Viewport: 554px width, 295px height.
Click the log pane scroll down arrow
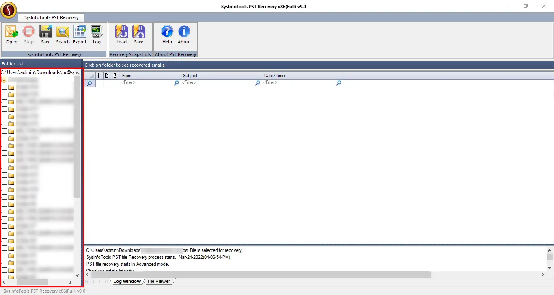click(550, 268)
